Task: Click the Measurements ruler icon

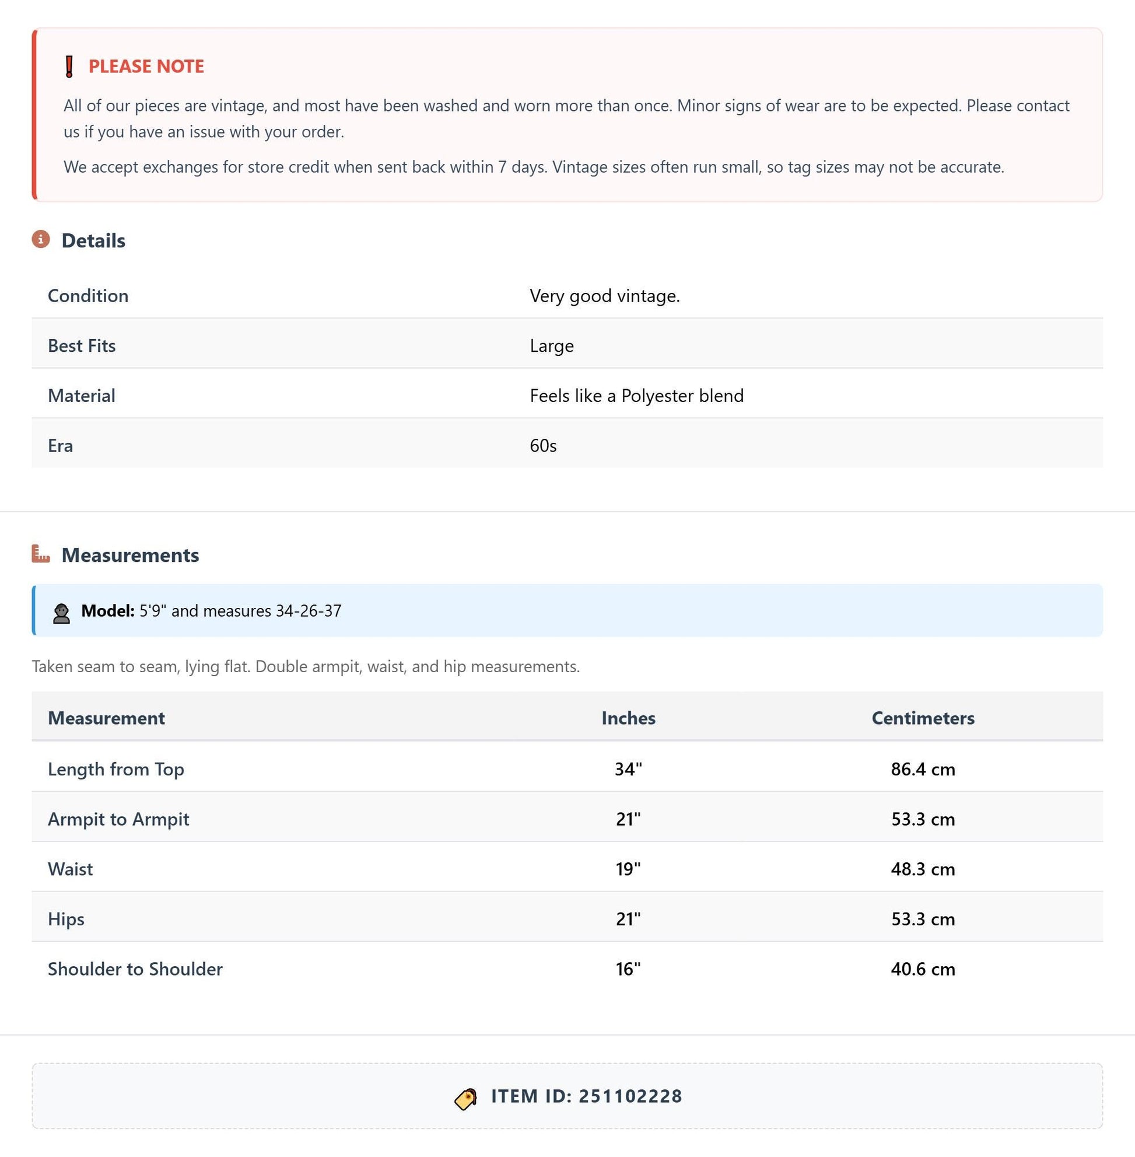Action: [x=41, y=554]
